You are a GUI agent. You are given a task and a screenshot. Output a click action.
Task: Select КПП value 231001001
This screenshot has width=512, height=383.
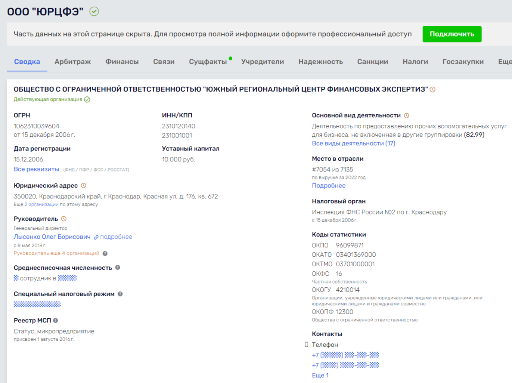pos(177,136)
